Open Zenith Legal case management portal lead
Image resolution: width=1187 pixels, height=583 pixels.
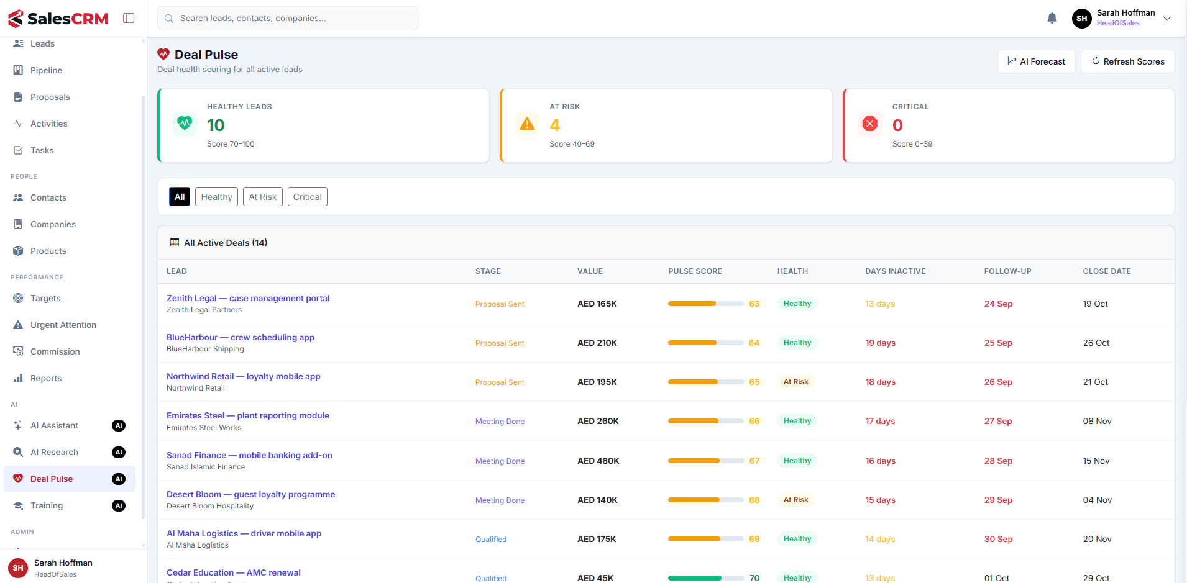point(248,298)
